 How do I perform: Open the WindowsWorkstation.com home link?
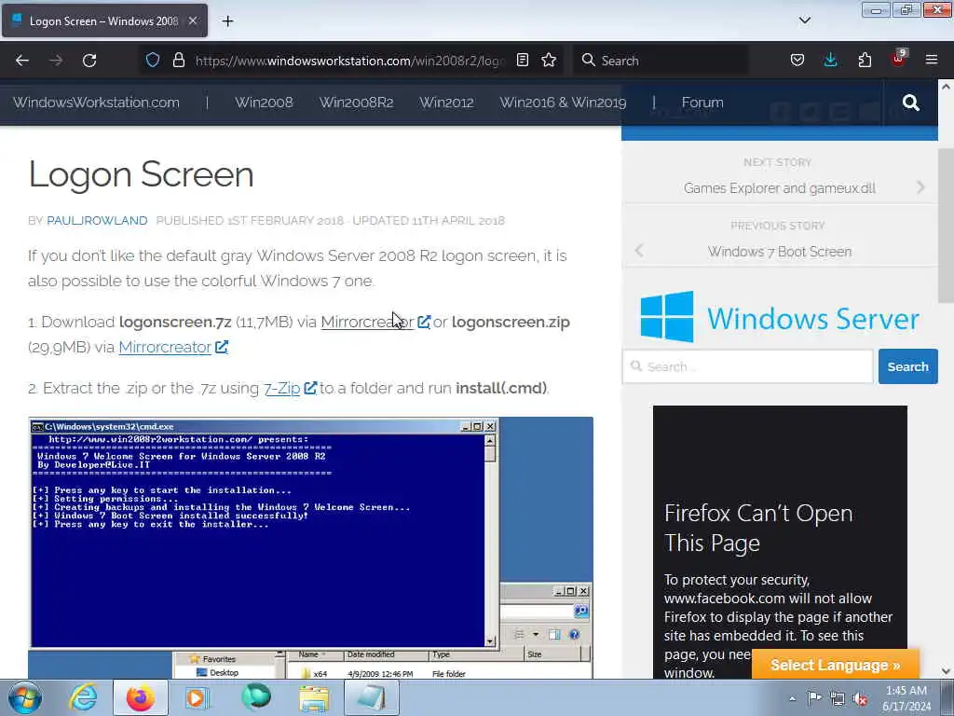[96, 103]
